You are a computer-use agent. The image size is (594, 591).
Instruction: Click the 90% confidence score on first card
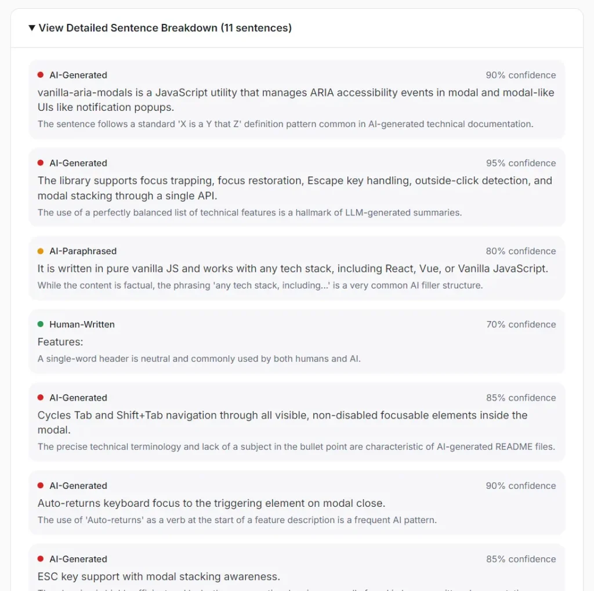(520, 74)
